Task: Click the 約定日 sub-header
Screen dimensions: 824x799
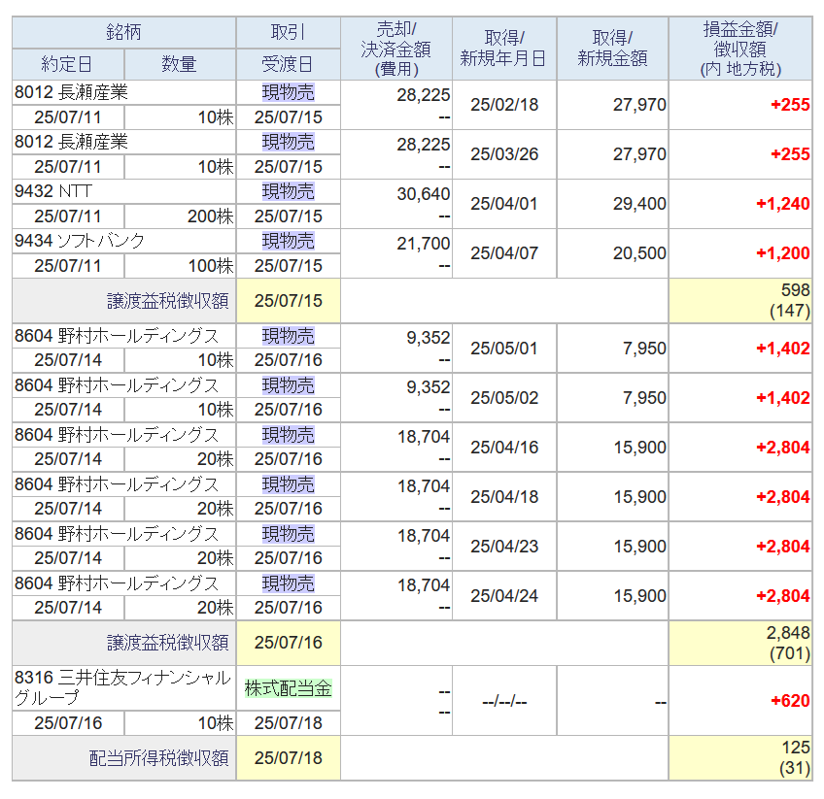Action: click(68, 65)
